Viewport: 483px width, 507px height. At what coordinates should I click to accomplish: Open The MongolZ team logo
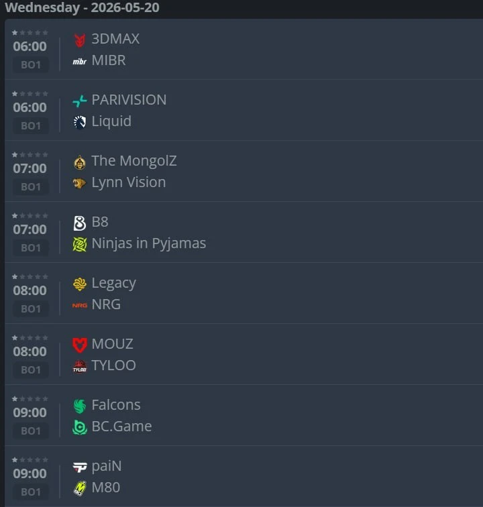[80, 162]
